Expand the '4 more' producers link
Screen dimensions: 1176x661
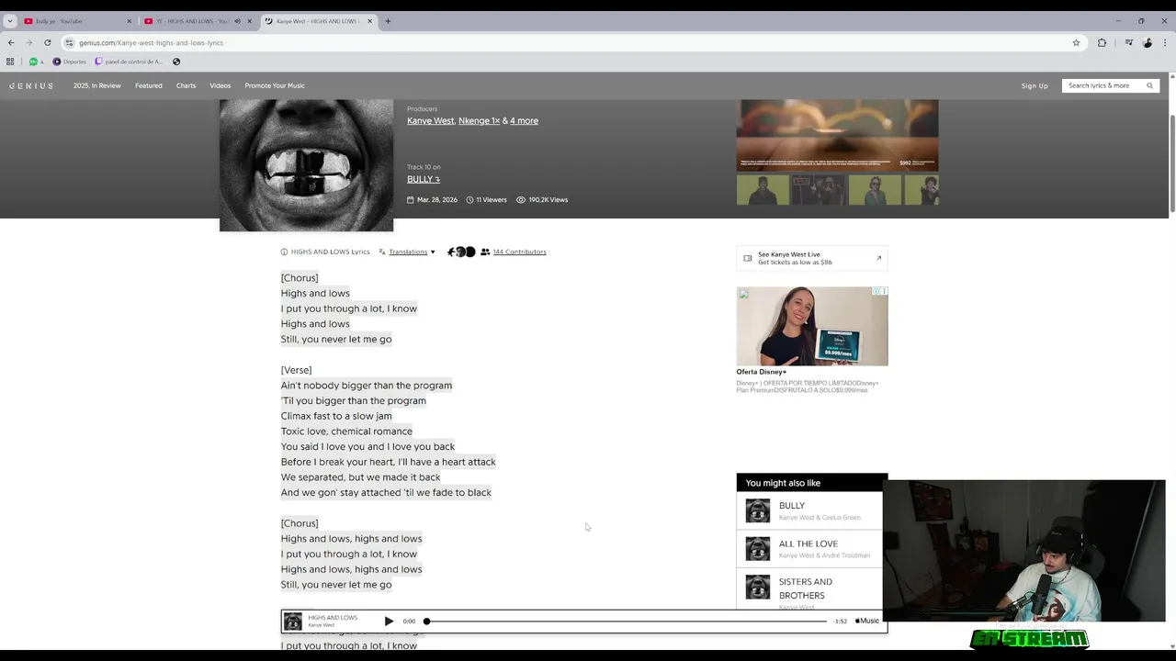(x=524, y=120)
